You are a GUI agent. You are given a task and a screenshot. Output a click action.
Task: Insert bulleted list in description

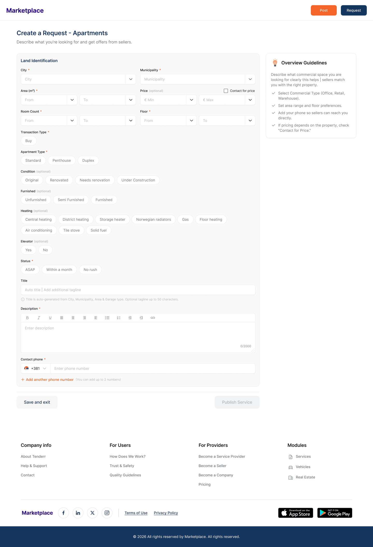coord(107,318)
